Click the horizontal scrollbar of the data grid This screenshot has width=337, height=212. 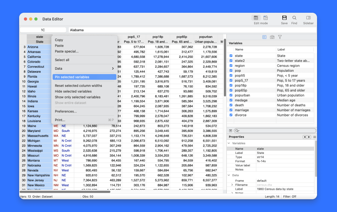click(x=65, y=192)
